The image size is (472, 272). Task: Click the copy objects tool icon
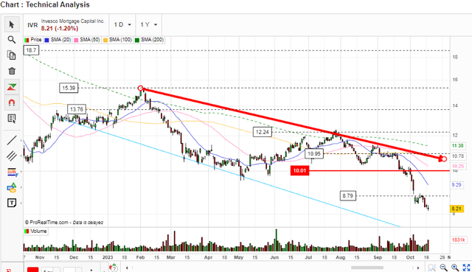click(12, 55)
